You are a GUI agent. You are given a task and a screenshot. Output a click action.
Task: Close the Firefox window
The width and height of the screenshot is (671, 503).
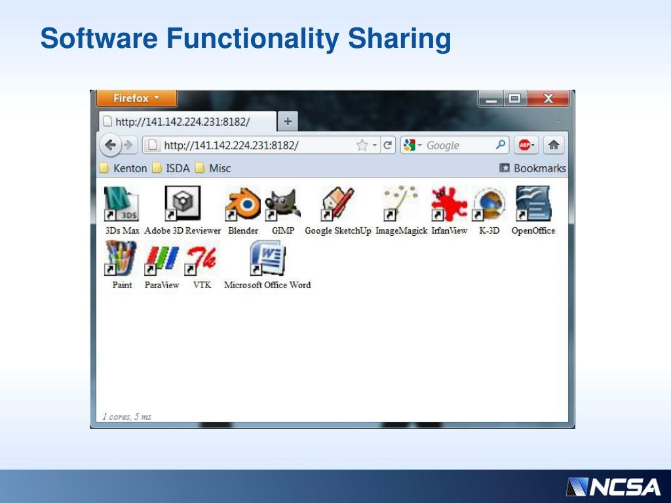pyautogui.click(x=548, y=99)
